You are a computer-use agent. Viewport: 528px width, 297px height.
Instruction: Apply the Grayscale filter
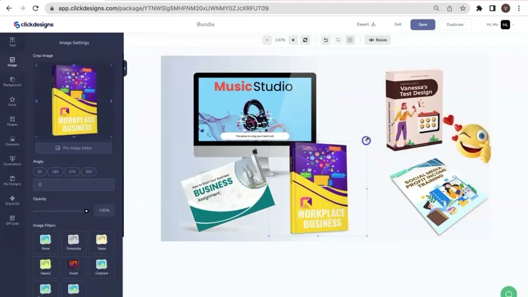coord(73,242)
